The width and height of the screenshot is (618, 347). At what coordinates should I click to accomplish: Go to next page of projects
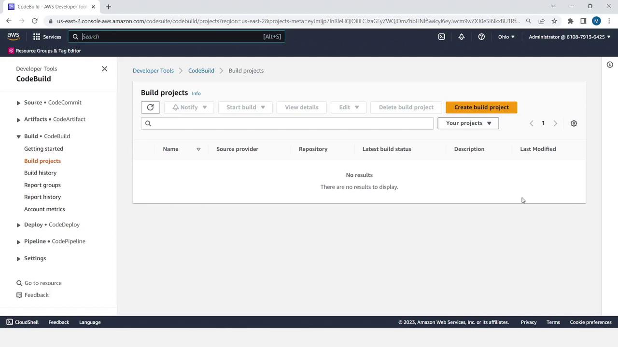(555, 123)
